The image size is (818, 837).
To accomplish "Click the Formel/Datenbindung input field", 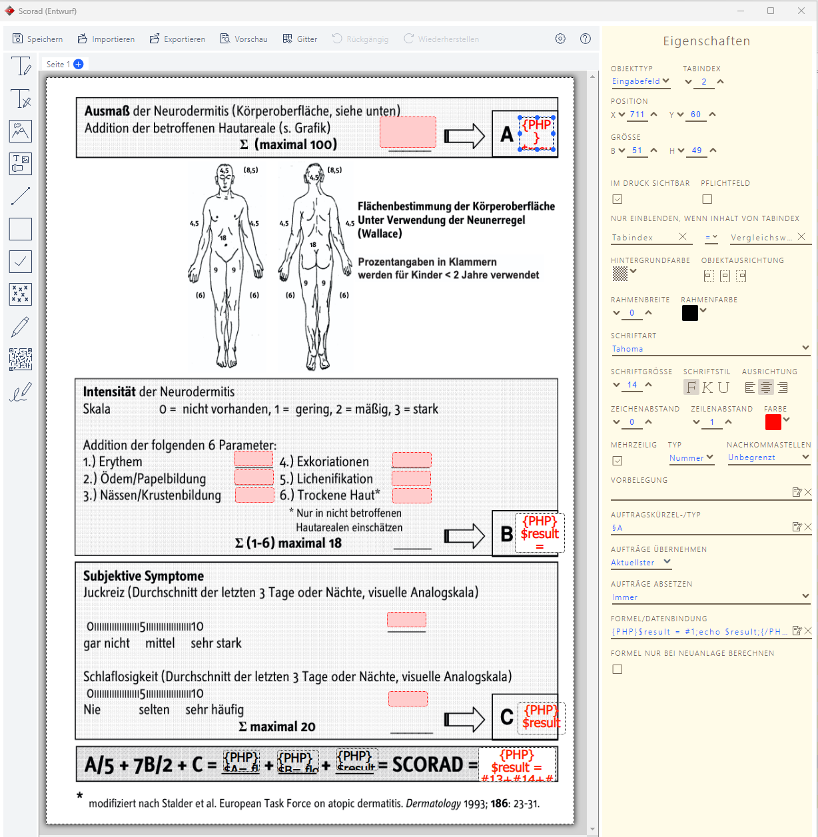I will coord(699,632).
